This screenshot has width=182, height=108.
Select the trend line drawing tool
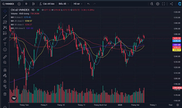[5, 16]
